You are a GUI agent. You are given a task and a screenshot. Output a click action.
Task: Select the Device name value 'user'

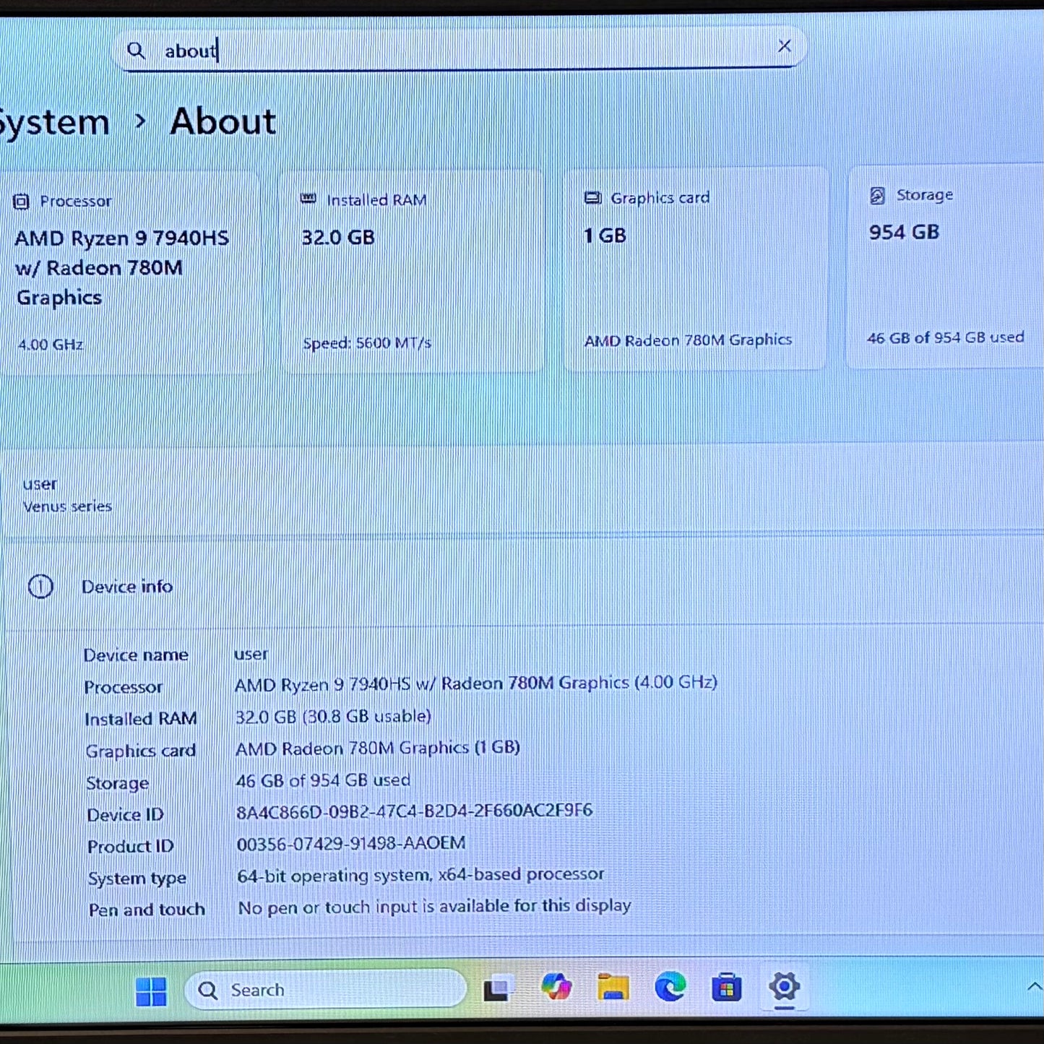[x=251, y=654]
